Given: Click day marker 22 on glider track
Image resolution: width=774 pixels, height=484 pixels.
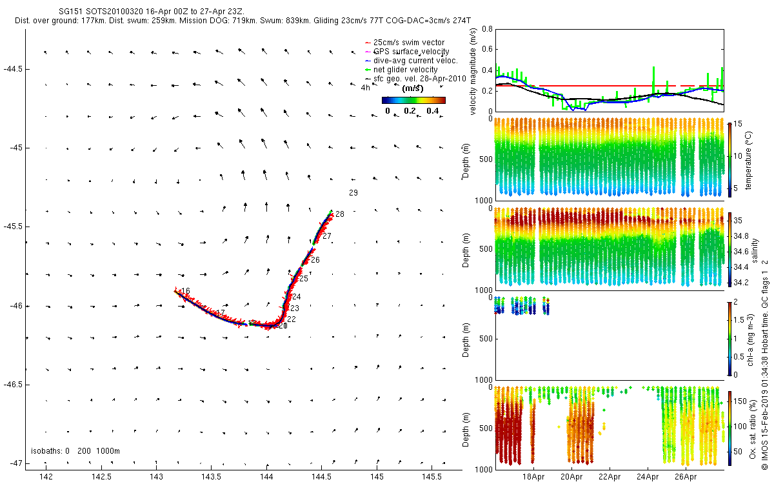Looking at the screenshot, I should [x=292, y=319].
